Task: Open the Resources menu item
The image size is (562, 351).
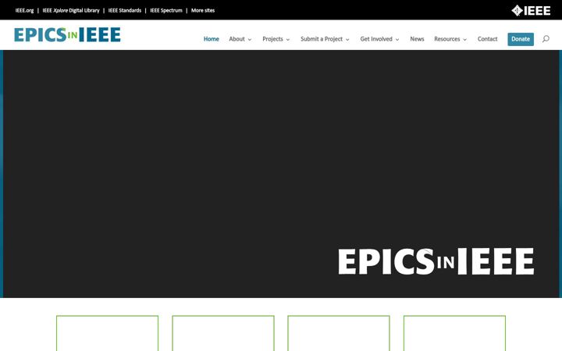Action: (447, 39)
